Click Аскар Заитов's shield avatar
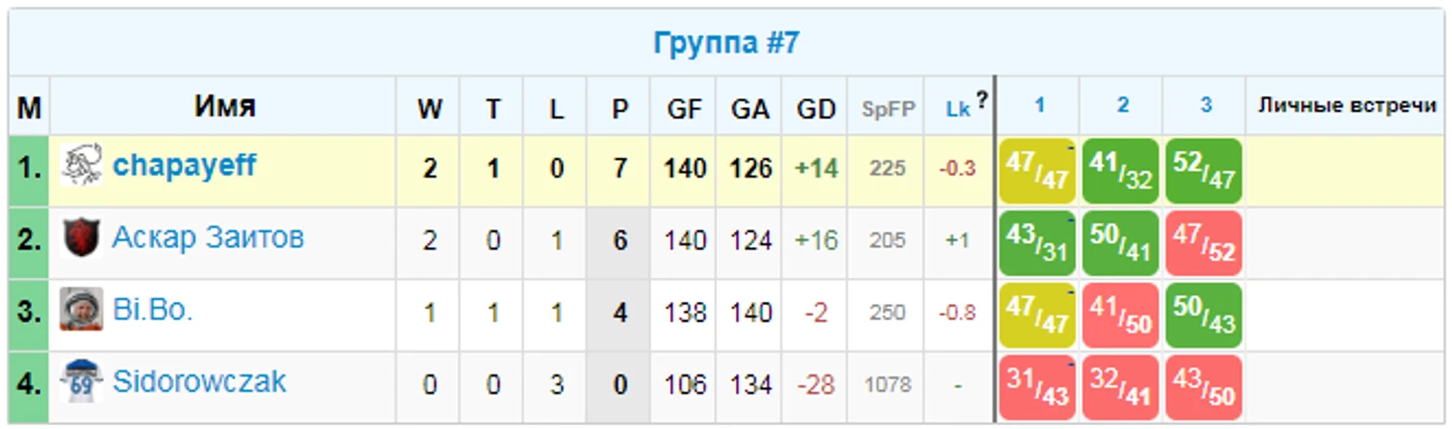This screenshot has width=1452, height=429. pyautogui.click(x=82, y=238)
